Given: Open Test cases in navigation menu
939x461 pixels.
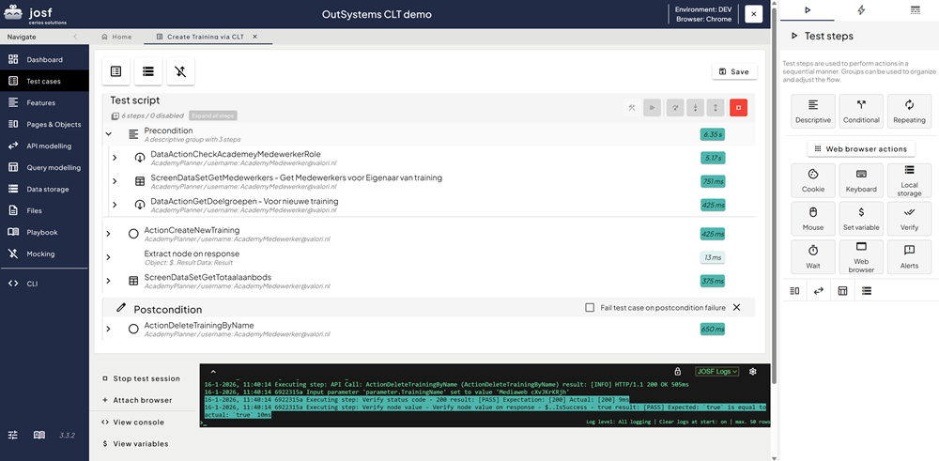Looking at the screenshot, I should 43,81.
